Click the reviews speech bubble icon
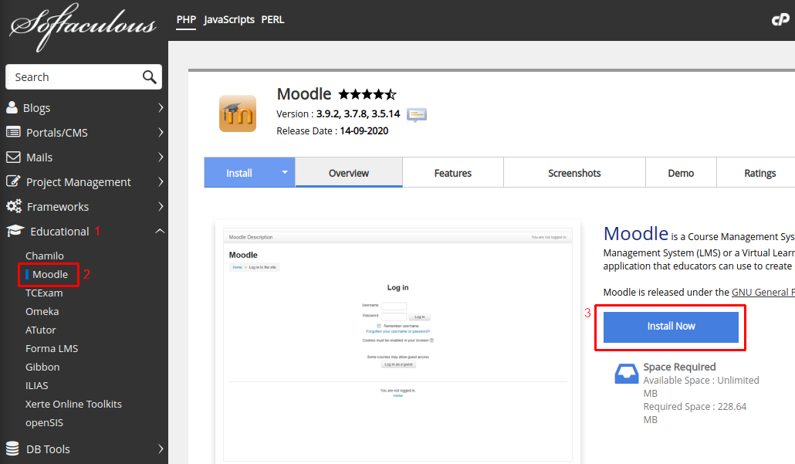Image resolution: width=795 pixels, height=464 pixels. click(x=417, y=114)
